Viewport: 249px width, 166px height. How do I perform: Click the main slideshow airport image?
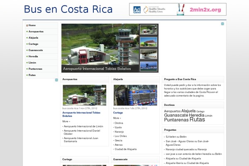coord(100,44)
